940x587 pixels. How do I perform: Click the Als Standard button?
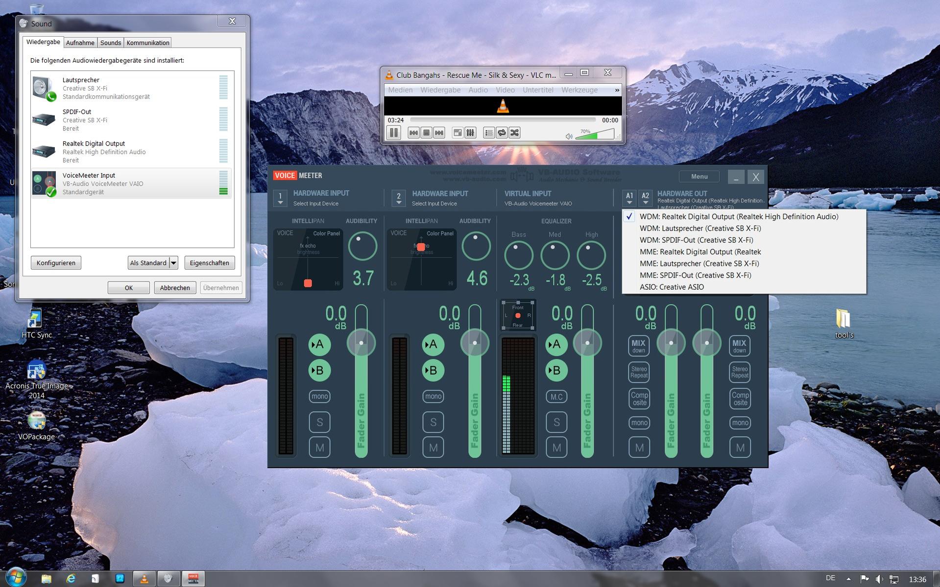(x=148, y=263)
